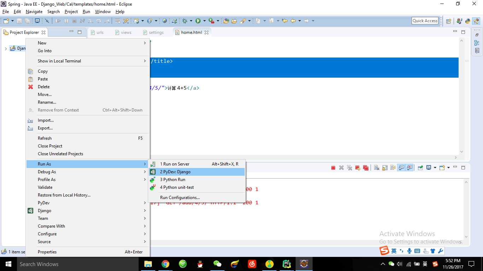Viewport: 483px width, 271px height.
Task: Expand the Django project tree node
Action: [x=6, y=48]
